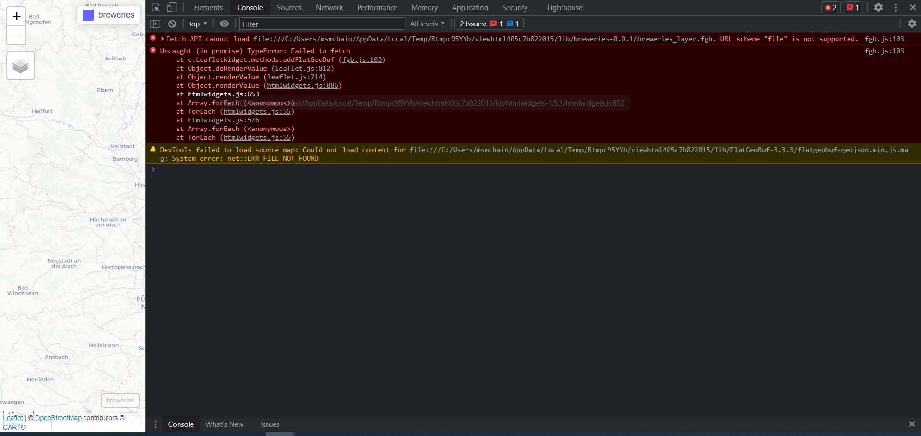
Task: Open the drawer three-dot menu
Action: (x=155, y=424)
